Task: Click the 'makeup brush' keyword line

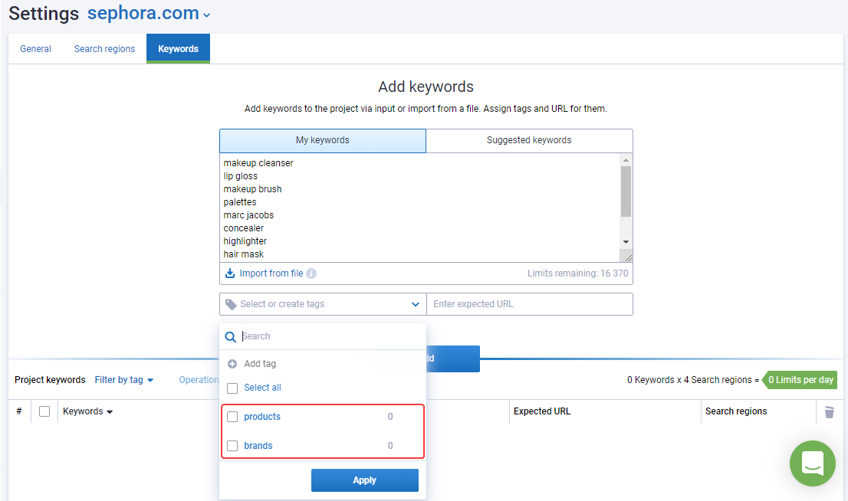Action: [252, 189]
